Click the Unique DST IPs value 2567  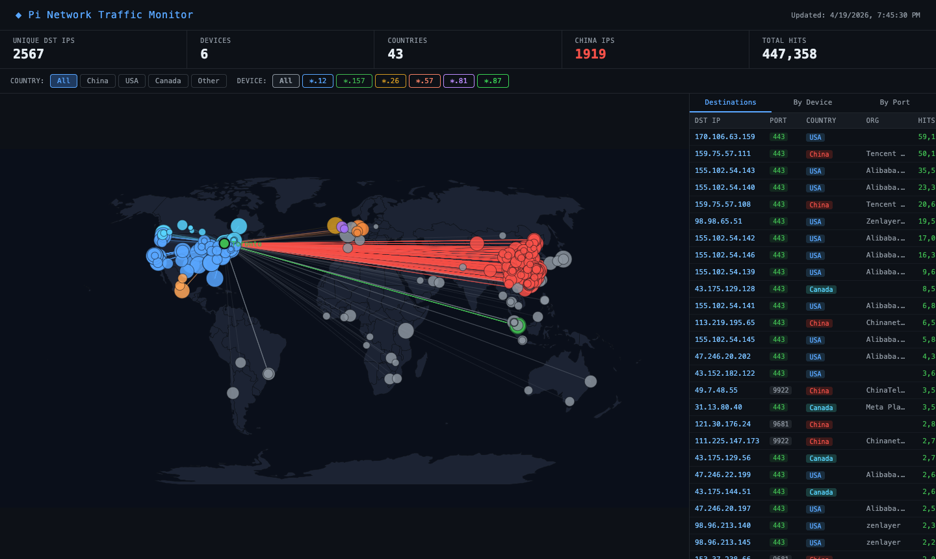29,54
